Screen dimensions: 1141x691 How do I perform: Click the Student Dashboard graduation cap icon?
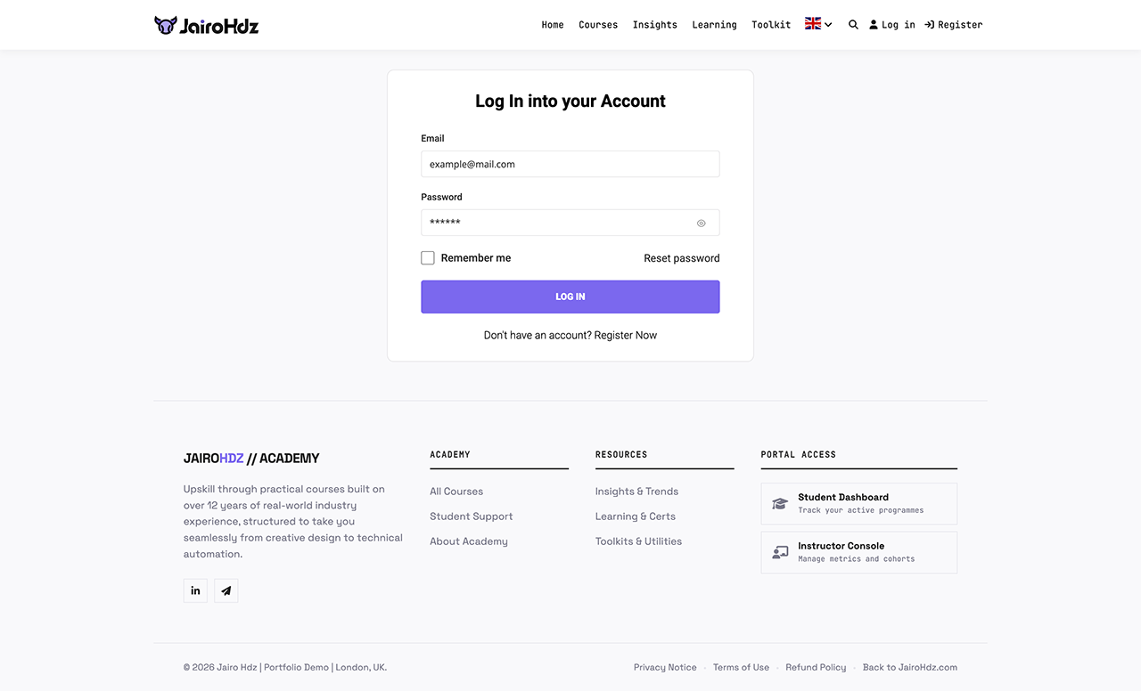tap(780, 504)
